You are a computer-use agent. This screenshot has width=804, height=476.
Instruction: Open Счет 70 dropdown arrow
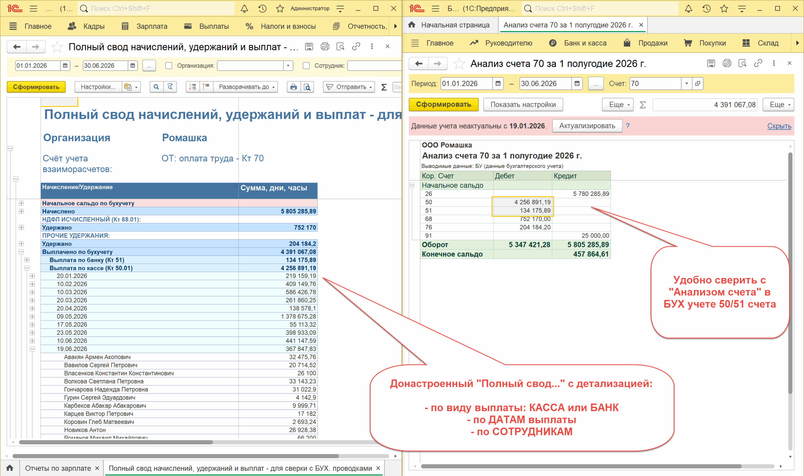click(x=687, y=84)
